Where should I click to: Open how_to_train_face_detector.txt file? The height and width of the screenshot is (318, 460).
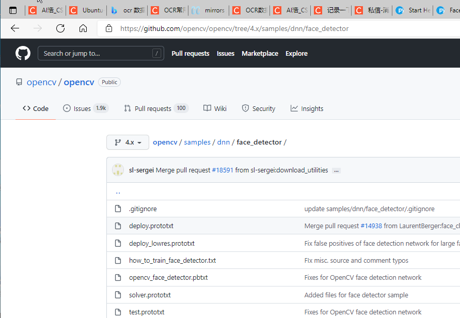tap(172, 261)
